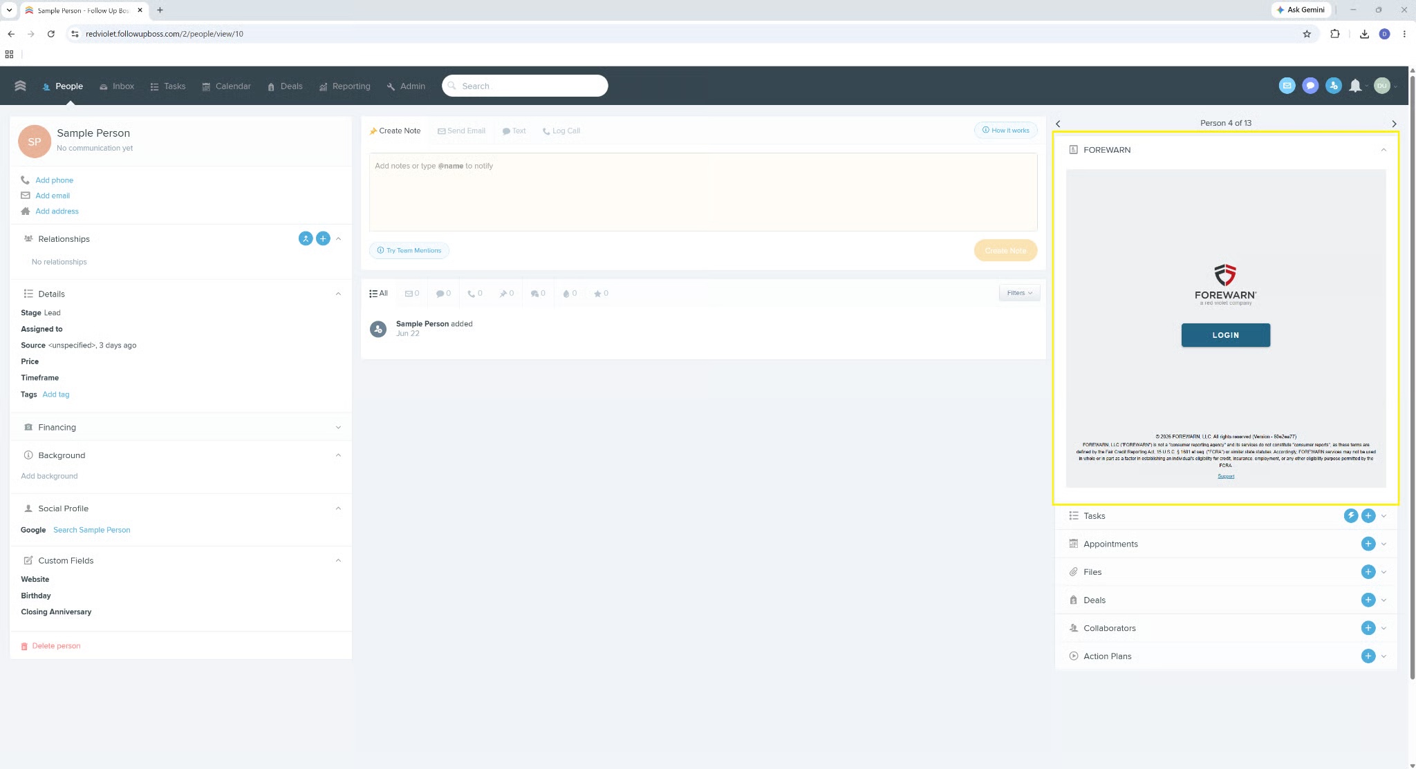
Task: Collapse the FOREWARN panel
Action: click(x=1384, y=150)
